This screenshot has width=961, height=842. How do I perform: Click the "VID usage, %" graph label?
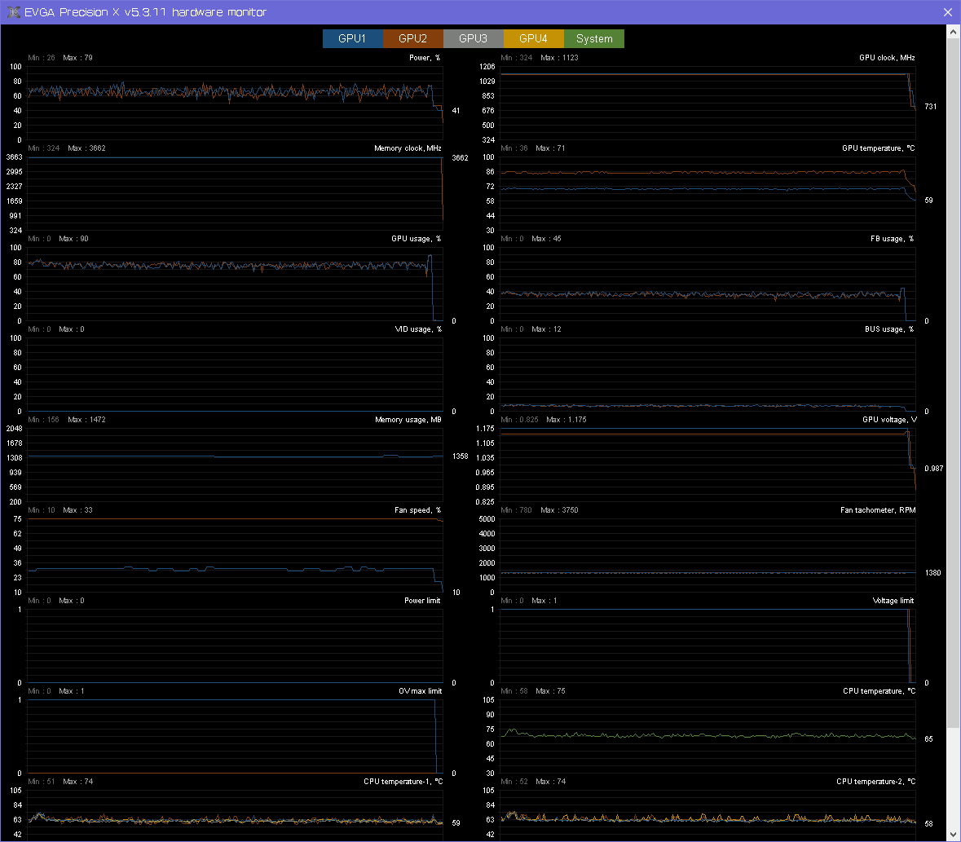(419, 329)
